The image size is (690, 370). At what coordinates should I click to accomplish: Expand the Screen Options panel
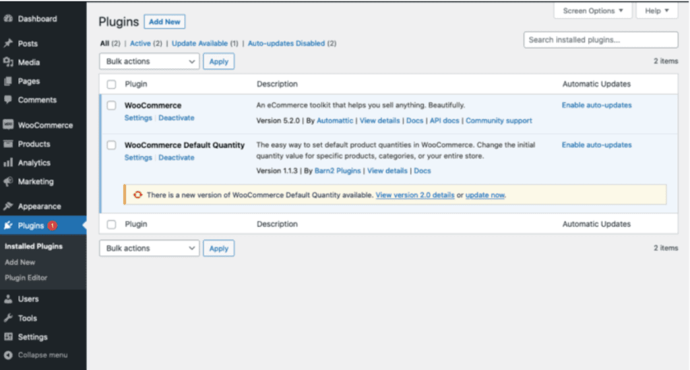[x=593, y=11]
